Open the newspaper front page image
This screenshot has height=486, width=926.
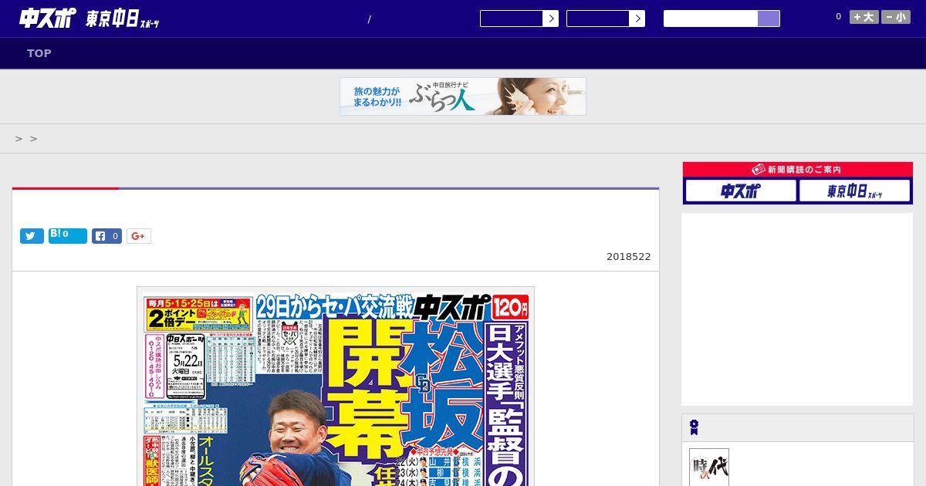pos(336,386)
